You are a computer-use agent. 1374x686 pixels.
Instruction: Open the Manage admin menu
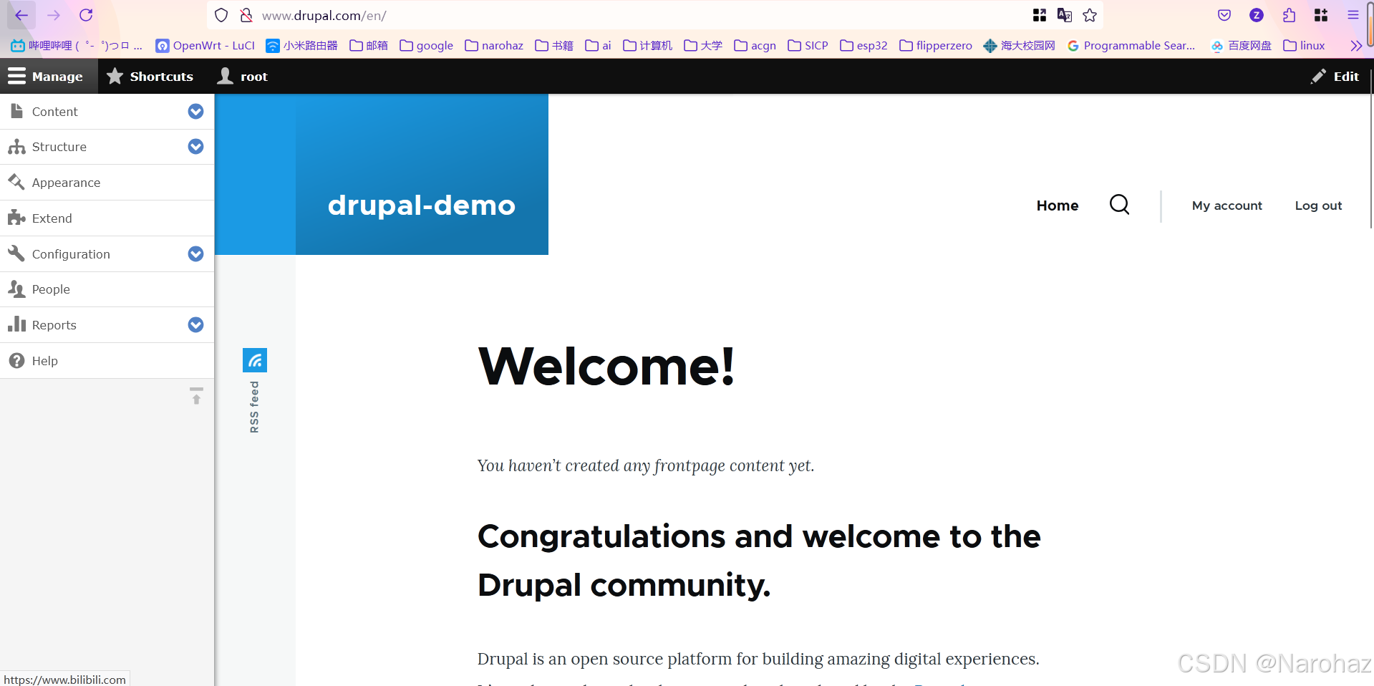coord(47,76)
